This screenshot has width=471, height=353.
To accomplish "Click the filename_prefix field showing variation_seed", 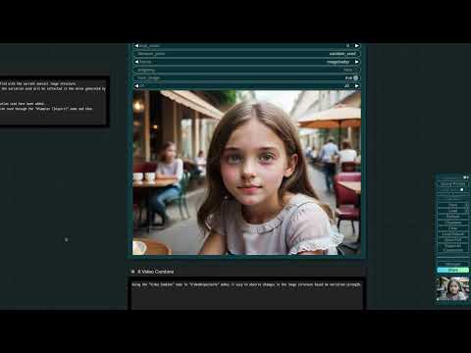I will [x=246, y=54].
